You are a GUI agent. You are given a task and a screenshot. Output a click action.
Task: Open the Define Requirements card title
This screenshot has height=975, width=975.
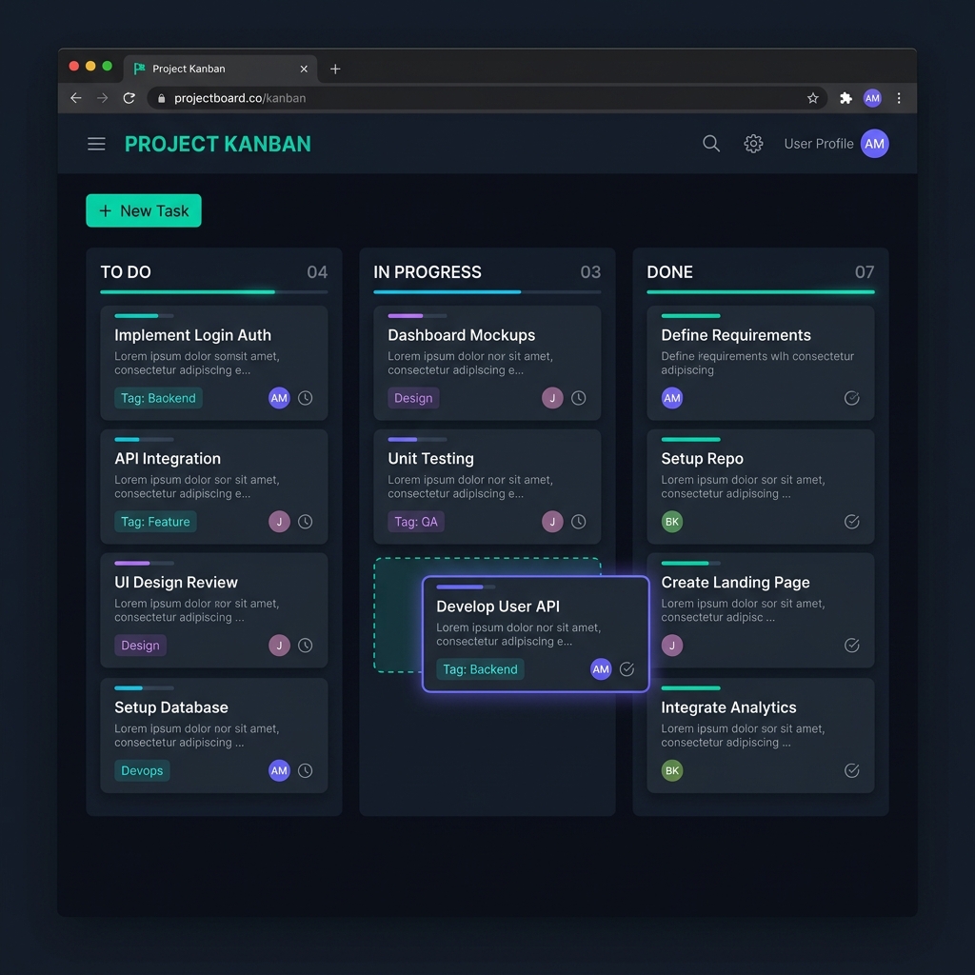click(x=736, y=335)
